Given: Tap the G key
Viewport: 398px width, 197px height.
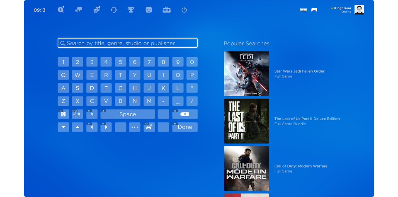Looking at the screenshot, I should point(121,88).
